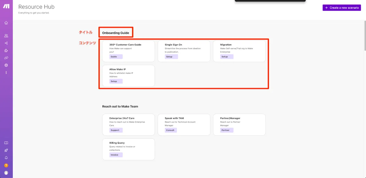Click the rocket What's New icon

pos(6,150)
